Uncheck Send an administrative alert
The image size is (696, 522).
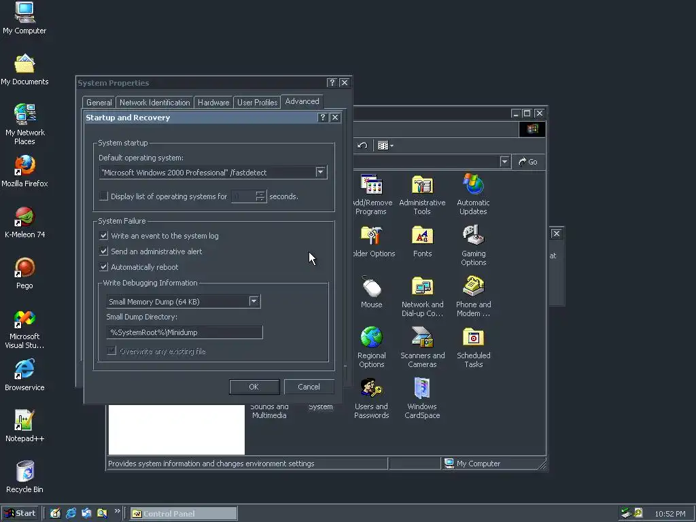click(103, 251)
